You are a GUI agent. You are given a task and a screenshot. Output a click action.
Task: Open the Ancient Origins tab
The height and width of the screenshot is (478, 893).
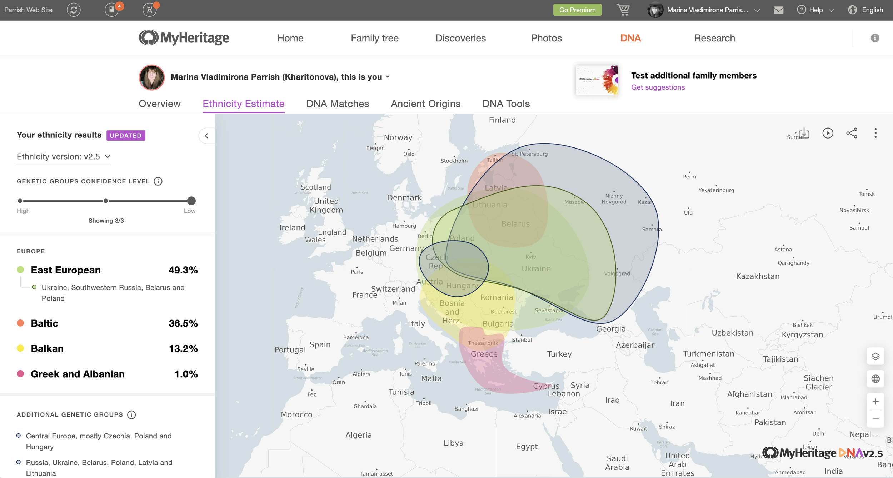[425, 104]
